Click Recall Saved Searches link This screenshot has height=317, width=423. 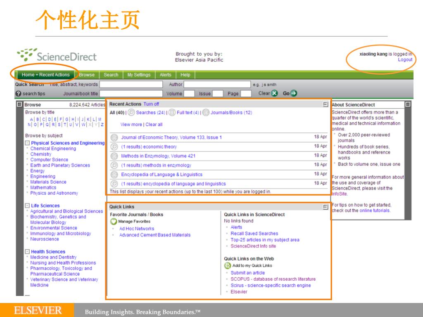pos(254,234)
